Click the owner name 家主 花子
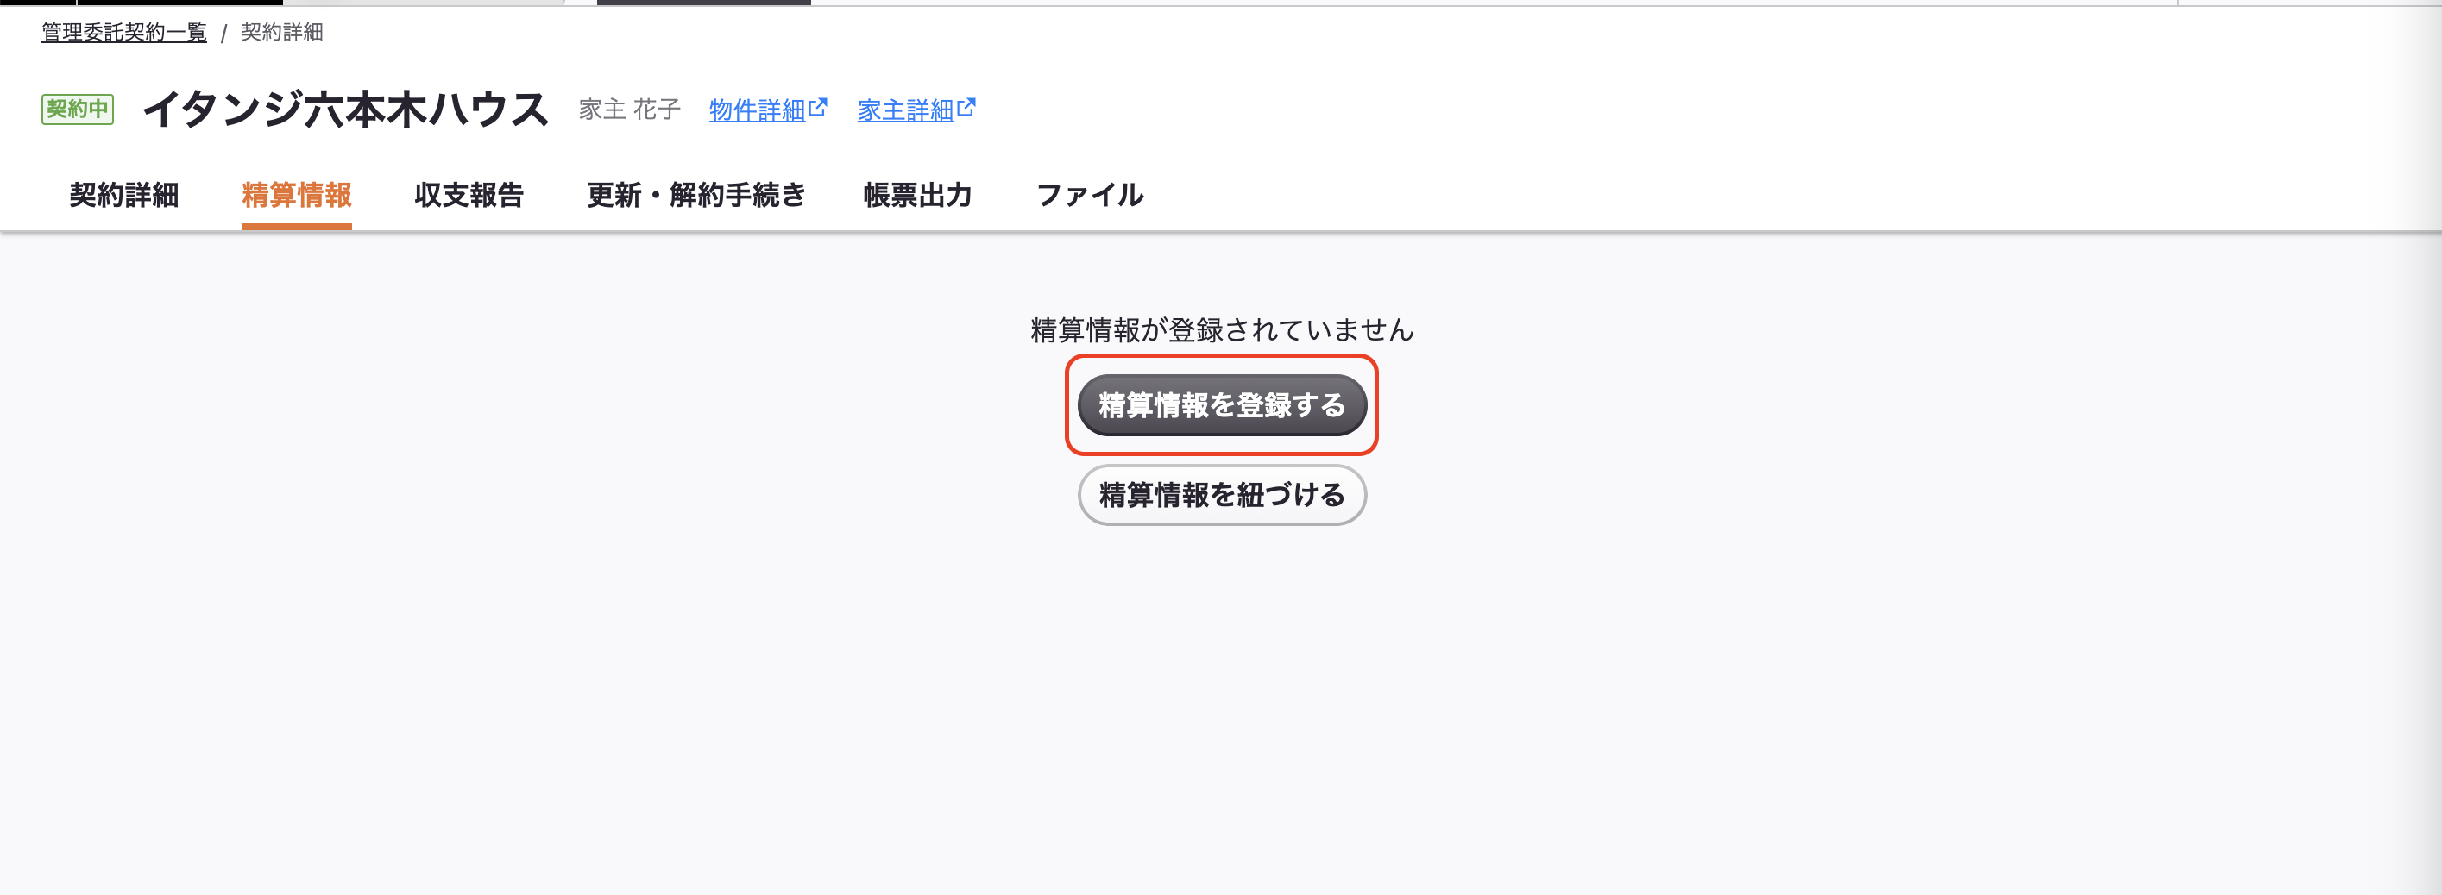 pos(629,110)
